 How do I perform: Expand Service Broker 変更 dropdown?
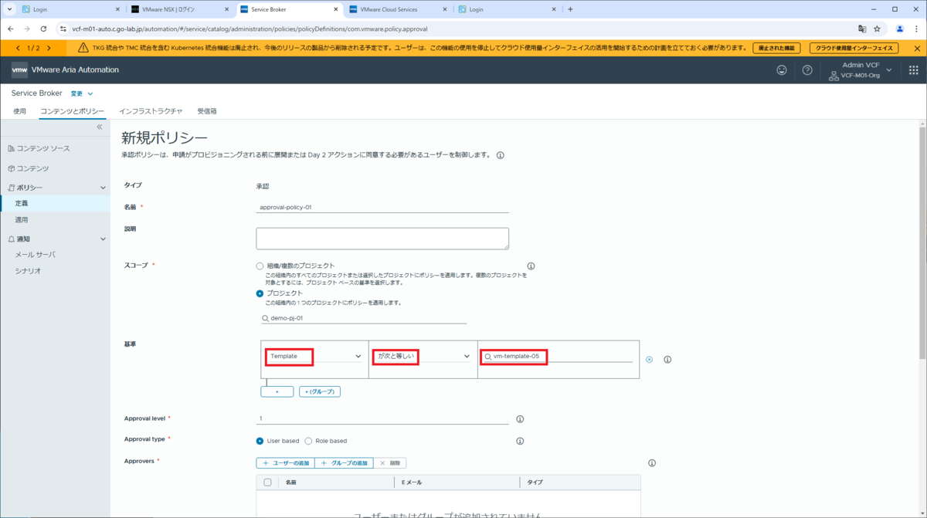point(82,93)
